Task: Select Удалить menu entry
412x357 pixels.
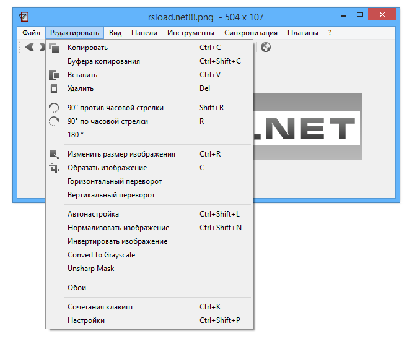Action: pyautogui.click(x=149, y=88)
